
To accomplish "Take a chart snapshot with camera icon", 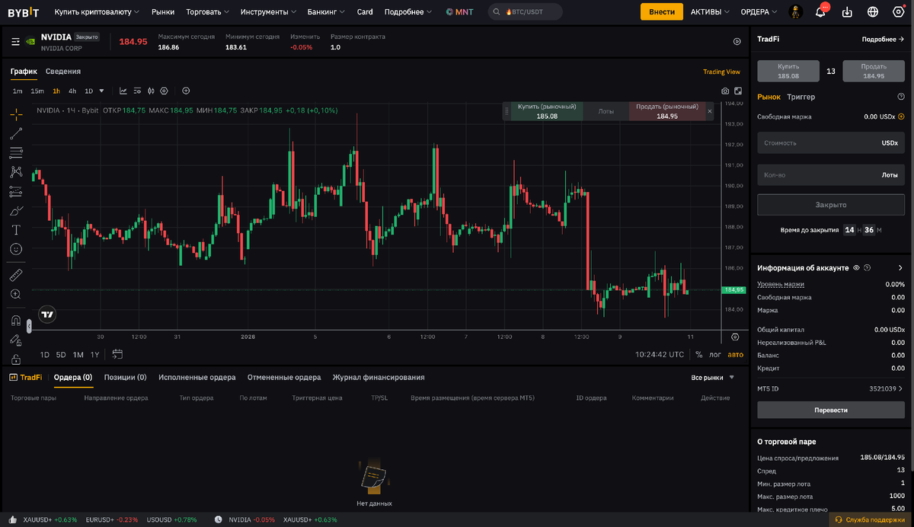I will pos(725,91).
